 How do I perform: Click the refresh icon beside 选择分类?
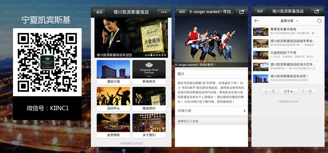pyautogui.click(x=319, y=21)
